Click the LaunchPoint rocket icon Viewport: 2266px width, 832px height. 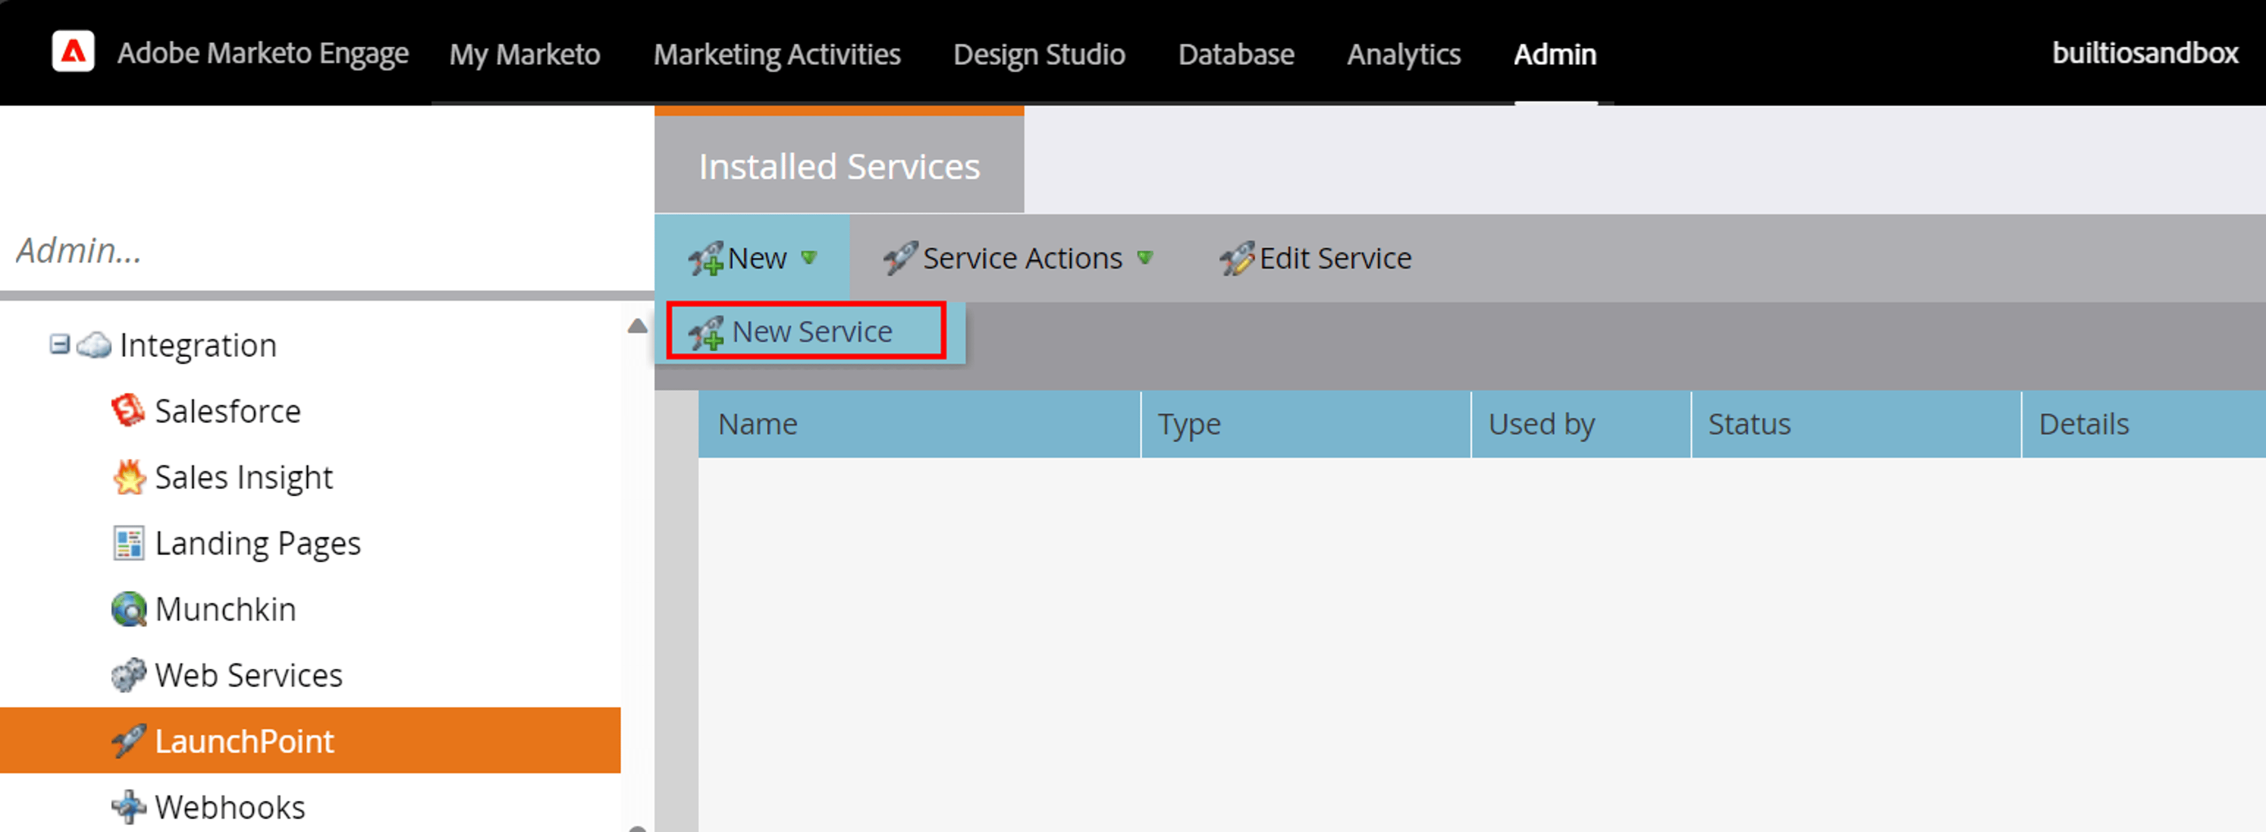point(129,741)
